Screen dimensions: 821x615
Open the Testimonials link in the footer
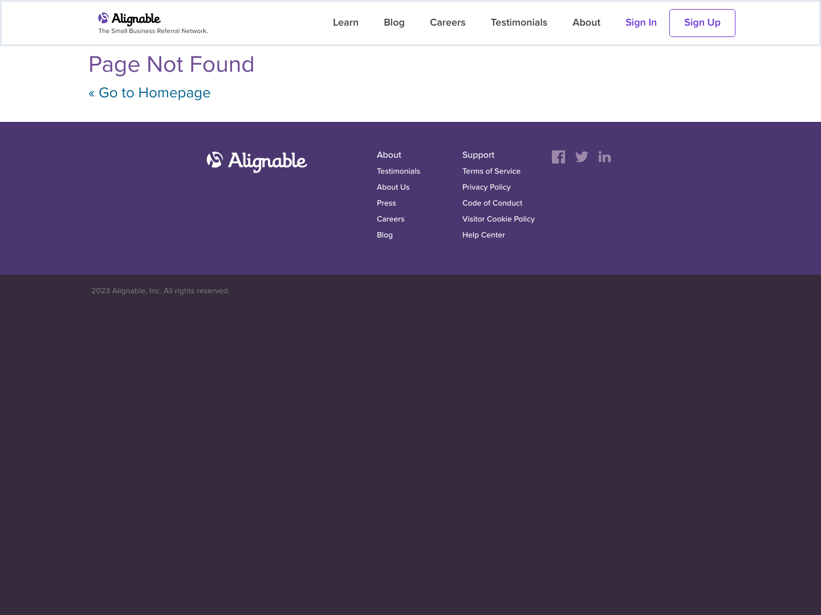point(399,171)
